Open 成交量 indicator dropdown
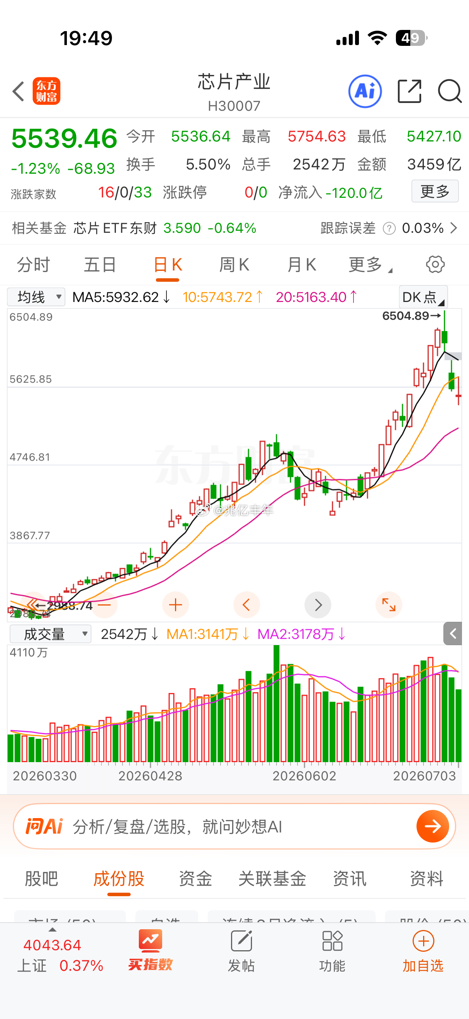The height and width of the screenshot is (1019, 469). [50, 634]
